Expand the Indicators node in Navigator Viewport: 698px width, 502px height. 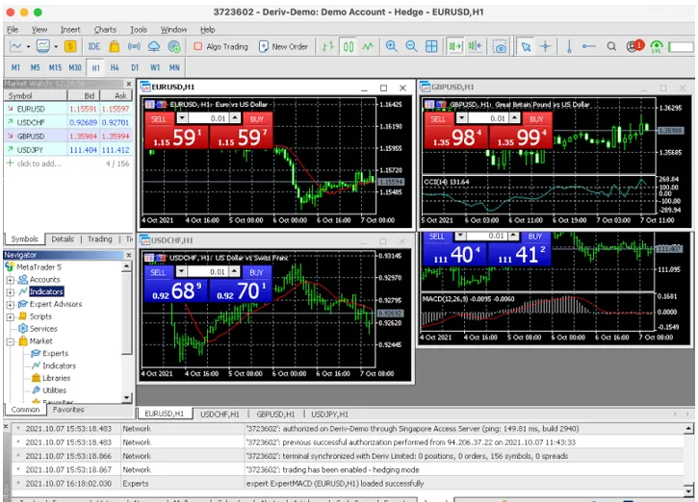10,292
